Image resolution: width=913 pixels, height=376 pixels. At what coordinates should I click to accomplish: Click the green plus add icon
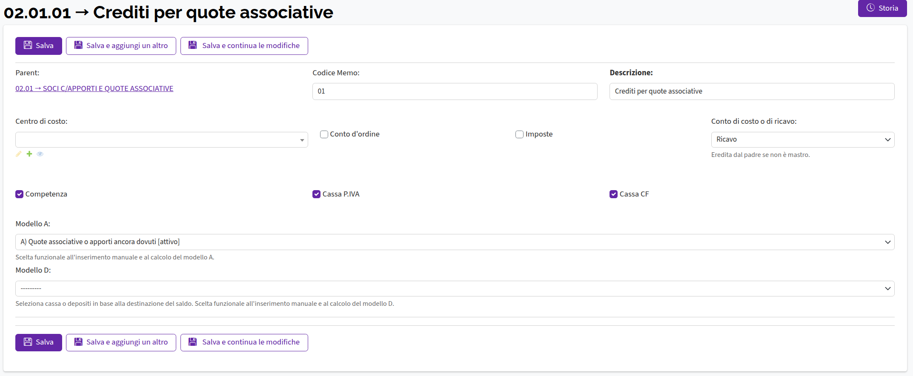[29, 154]
